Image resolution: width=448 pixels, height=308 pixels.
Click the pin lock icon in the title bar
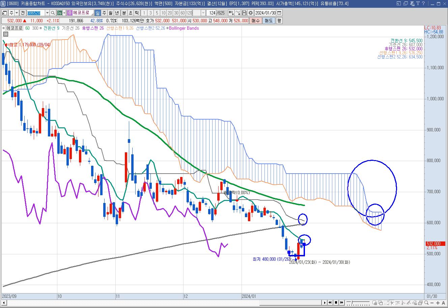pos(413,3)
